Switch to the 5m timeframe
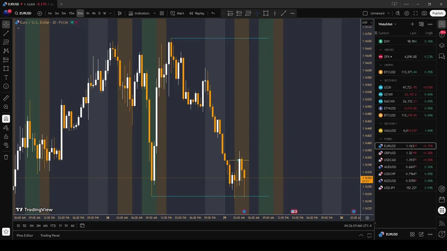The height and width of the screenshot is (251, 447). coord(64,13)
